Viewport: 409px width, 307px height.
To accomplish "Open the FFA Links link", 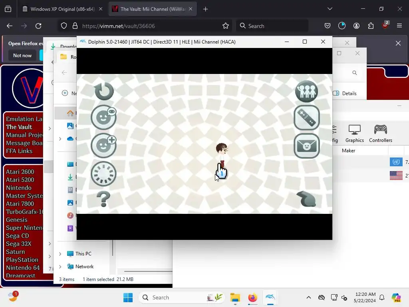I will (19, 151).
